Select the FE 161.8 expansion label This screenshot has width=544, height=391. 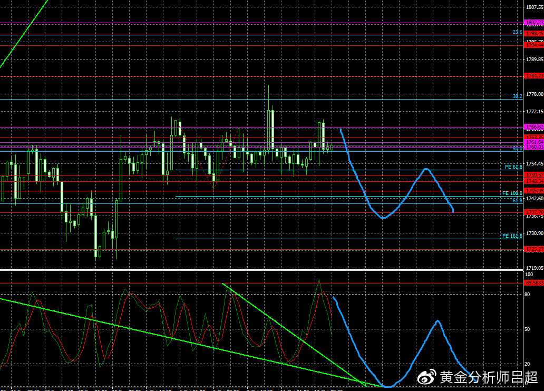pyautogui.click(x=512, y=236)
